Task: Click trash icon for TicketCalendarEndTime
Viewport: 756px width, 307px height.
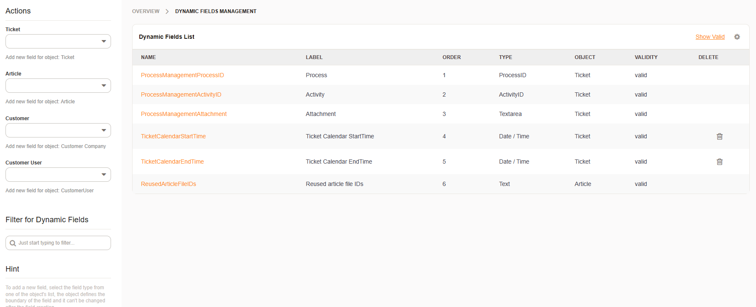Action: (719, 162)
